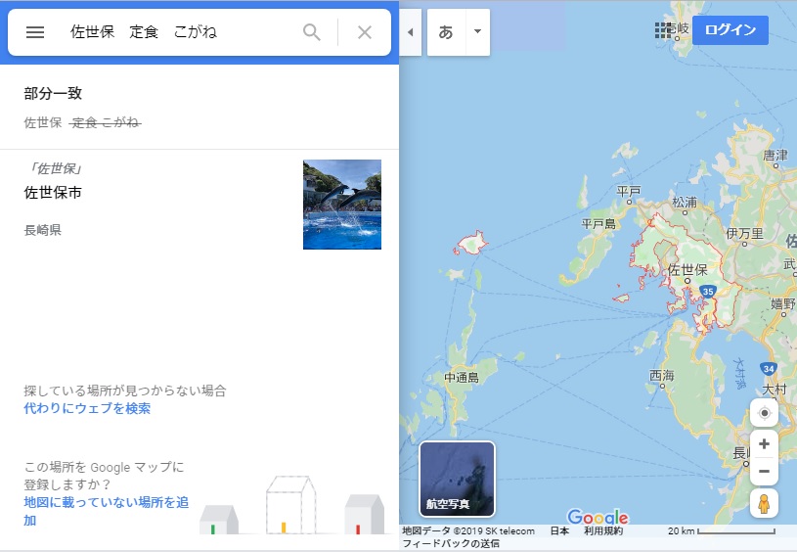Screen dimensions: 797x552
Task: Open the hamburger main menu
Action: pos(35,32)
